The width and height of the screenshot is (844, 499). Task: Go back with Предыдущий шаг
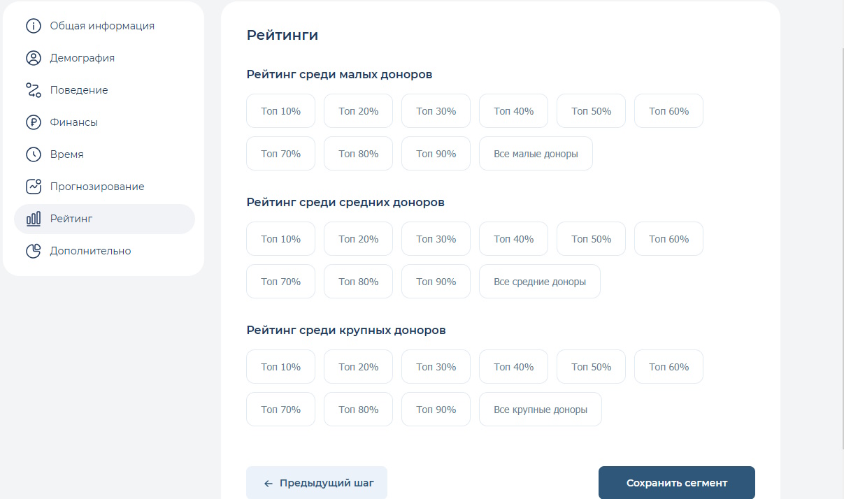(x=316, y=483)
